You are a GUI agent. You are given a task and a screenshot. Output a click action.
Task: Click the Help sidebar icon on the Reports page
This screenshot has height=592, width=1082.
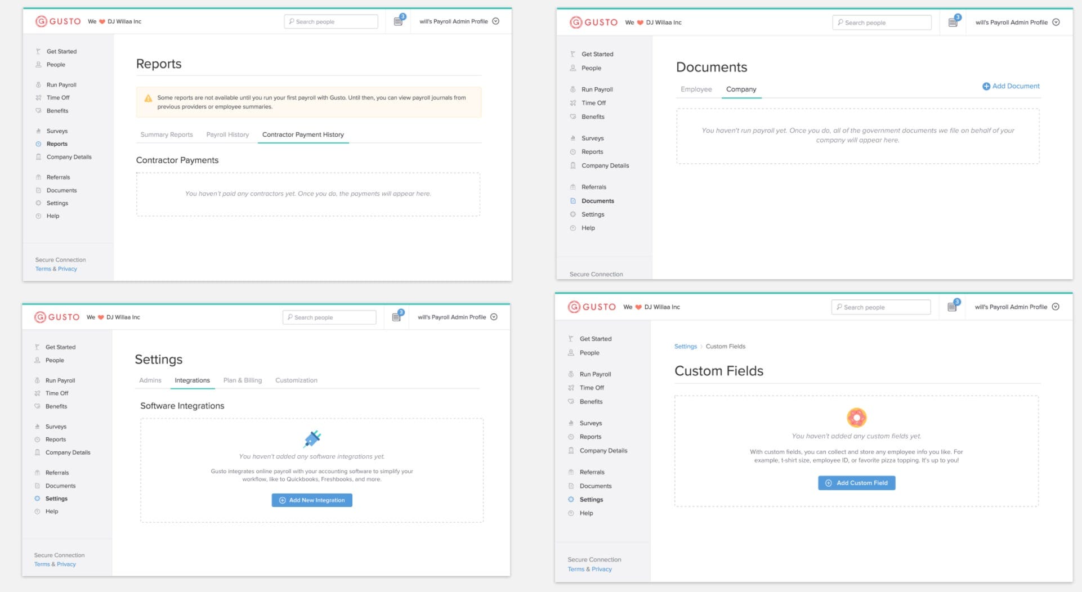point(38,216)
